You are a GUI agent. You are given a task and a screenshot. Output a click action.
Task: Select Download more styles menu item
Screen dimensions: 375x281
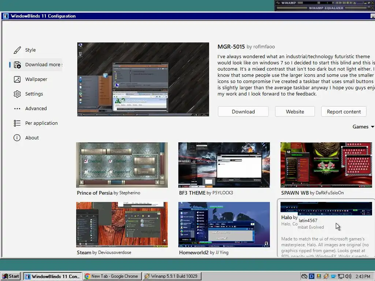point(36,65)
